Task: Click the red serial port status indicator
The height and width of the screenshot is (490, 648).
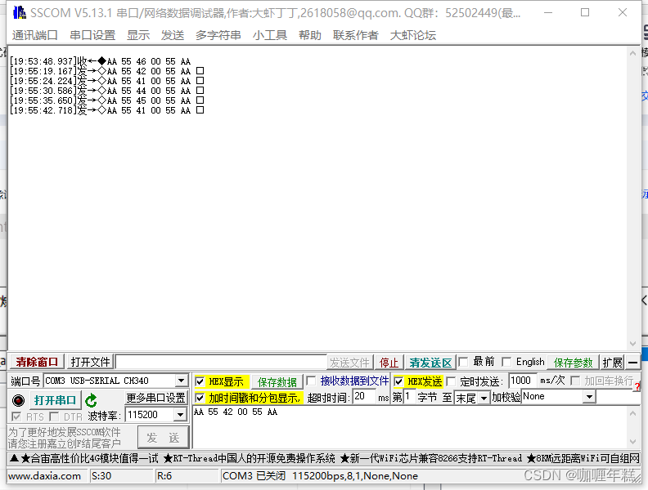Action: (18, 400)
